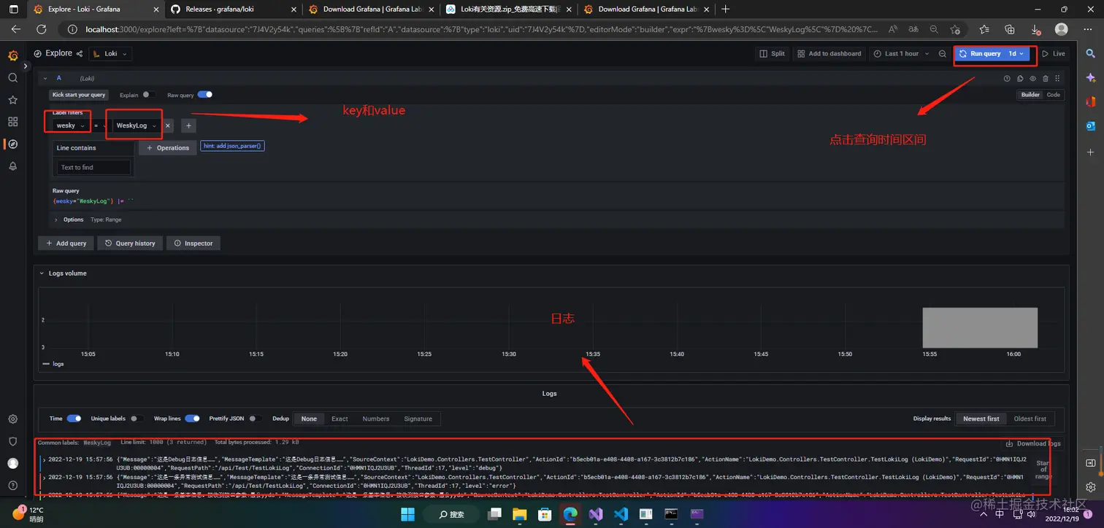Switch to Code editor mode
This screenshot has height=528, width=1104.
pos(1054,95)
